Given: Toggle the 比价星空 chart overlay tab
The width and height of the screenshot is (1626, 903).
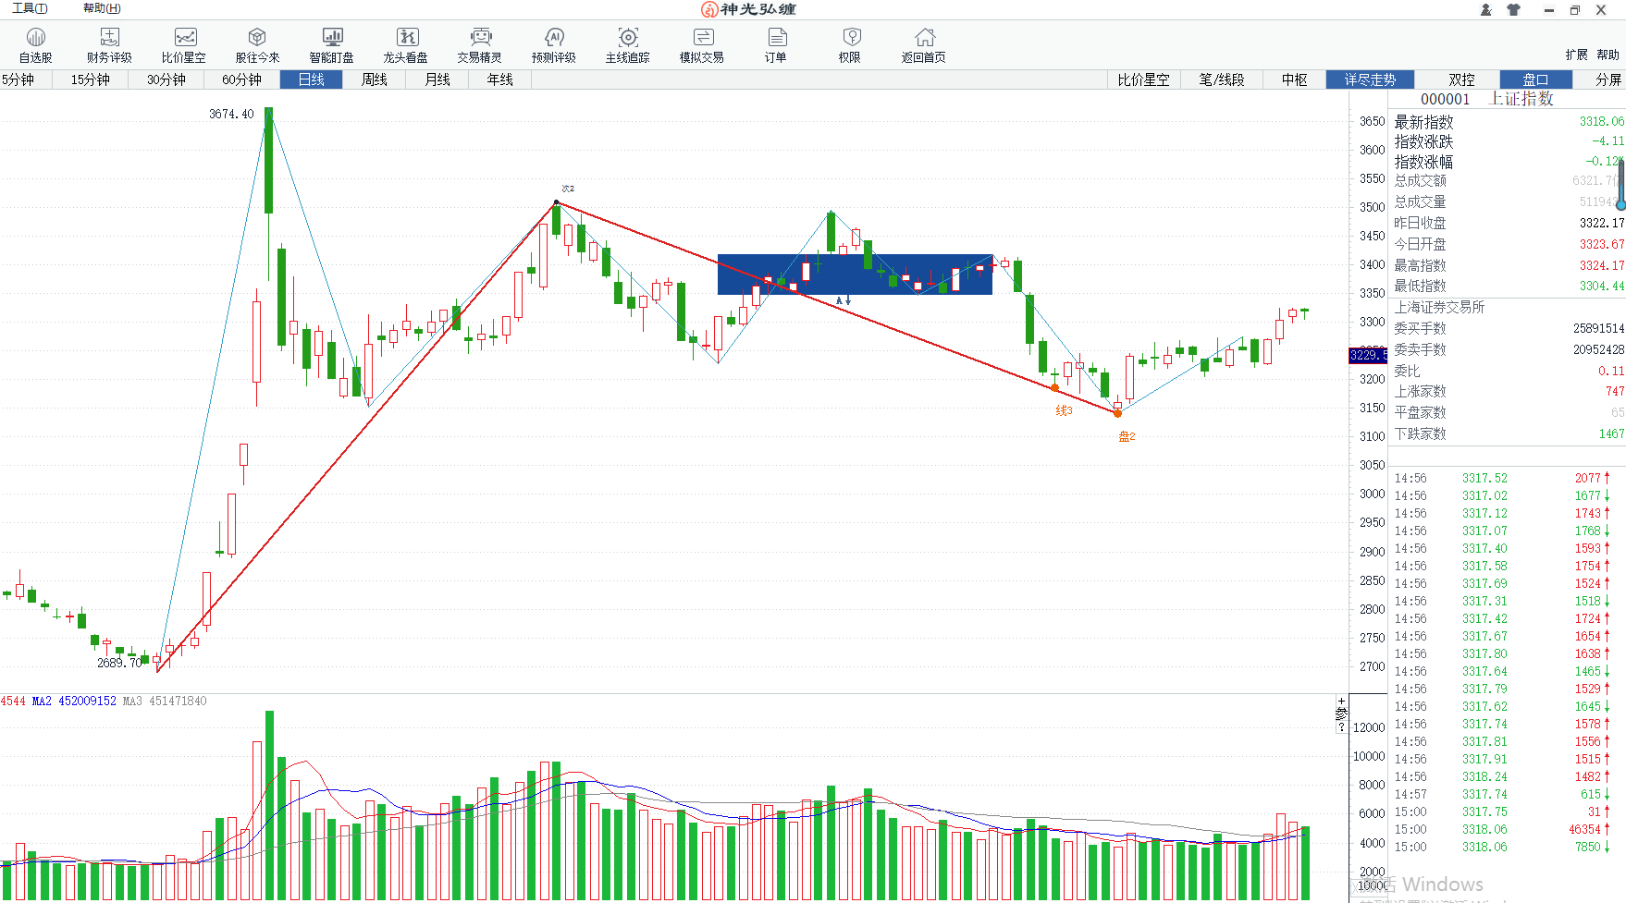Looking at the screenshot, I should [x=1143, y=79].
